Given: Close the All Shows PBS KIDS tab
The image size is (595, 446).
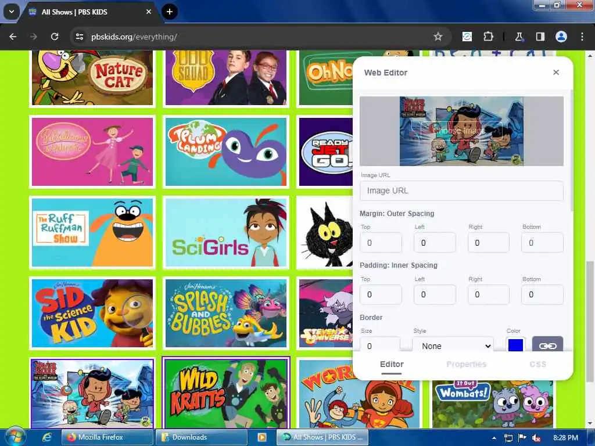Looking at the screenshot, I should click(x=149, y=12).
